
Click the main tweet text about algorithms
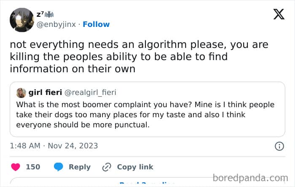(139, 57)
